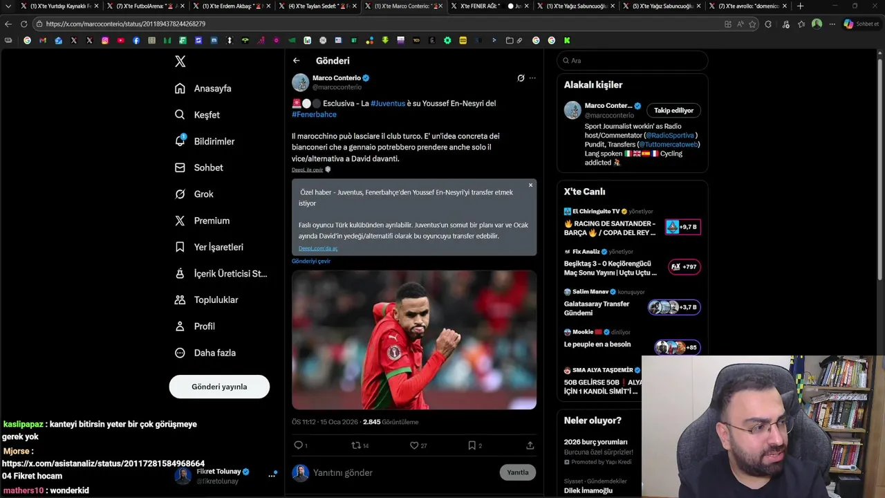This screenshot has height=498, width=885.
Task: Click the repost icon with 14
Action: coord(356,445)
